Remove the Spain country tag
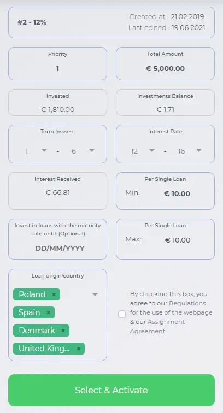Image resolution: width=223 pixels, height=413 pixels. click(x=48, y=312)
